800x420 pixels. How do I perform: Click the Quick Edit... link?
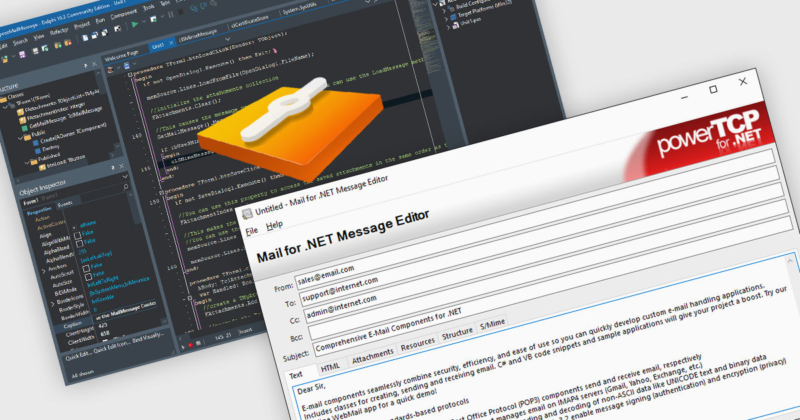(77, 356)
